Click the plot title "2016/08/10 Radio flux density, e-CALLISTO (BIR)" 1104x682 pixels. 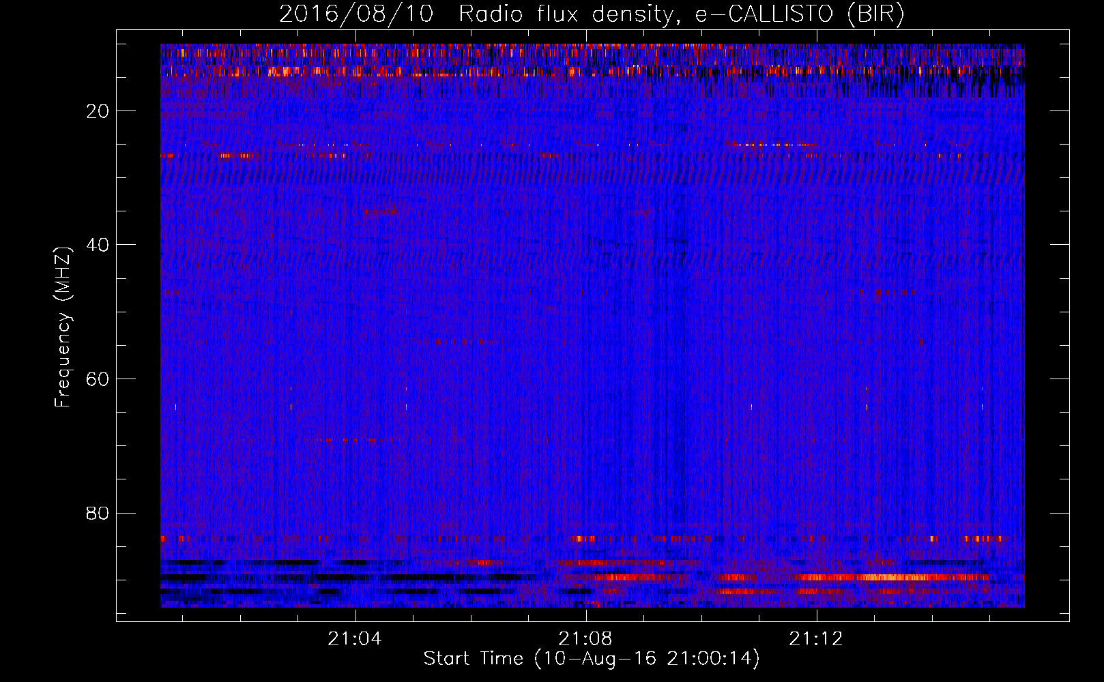point(592,14)
